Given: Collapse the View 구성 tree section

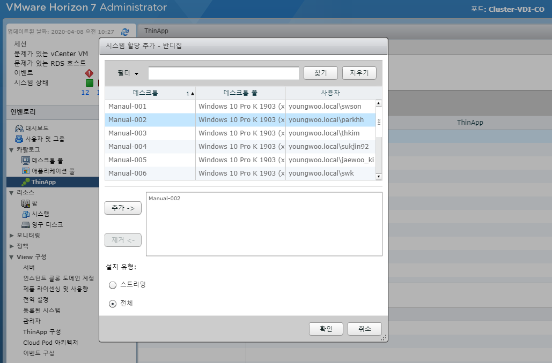Looking at the screenshot, I should (11, 257).
